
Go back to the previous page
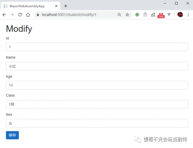coord(4,15)
